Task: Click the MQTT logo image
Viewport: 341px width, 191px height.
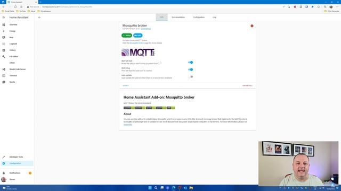Action: [x=138, y=53]
